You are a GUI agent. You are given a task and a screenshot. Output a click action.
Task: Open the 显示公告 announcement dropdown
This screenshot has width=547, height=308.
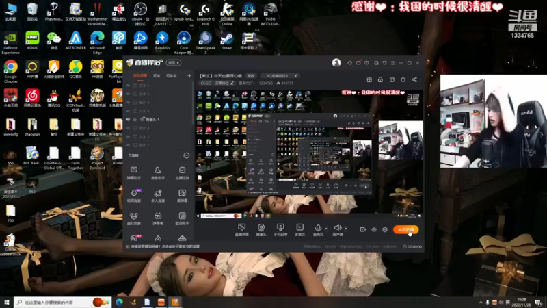coord(247,83)
